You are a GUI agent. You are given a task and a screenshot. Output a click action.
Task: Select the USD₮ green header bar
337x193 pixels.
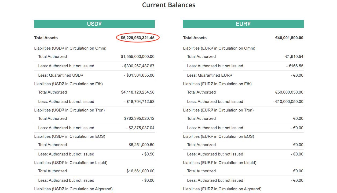pyautogui.click(x=94, y=24)
